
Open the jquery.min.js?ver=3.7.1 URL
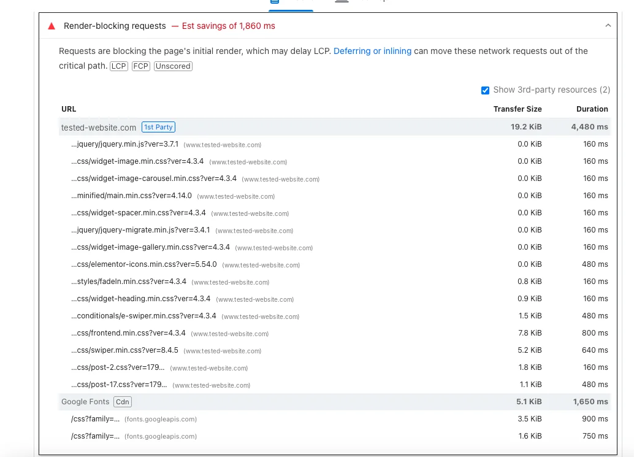(124, 144)
